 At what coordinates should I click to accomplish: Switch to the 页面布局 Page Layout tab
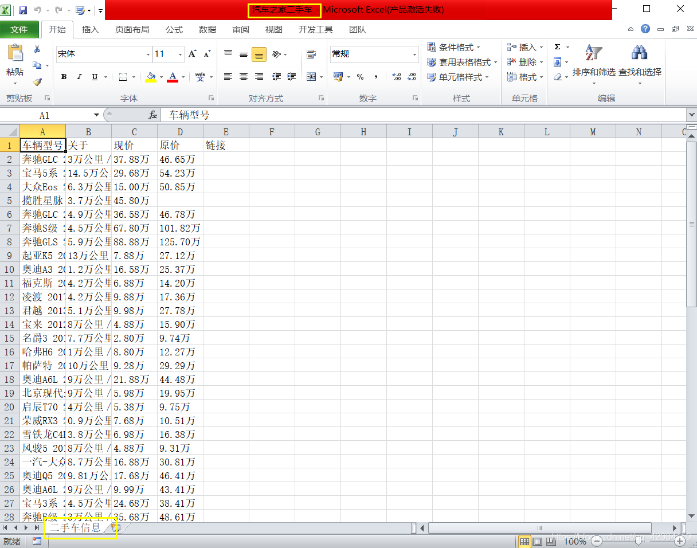point(132,29)
